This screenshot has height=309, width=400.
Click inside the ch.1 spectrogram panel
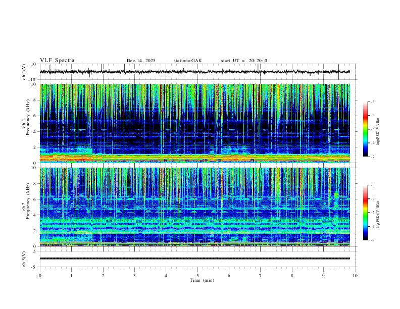[x=195, y=123]
